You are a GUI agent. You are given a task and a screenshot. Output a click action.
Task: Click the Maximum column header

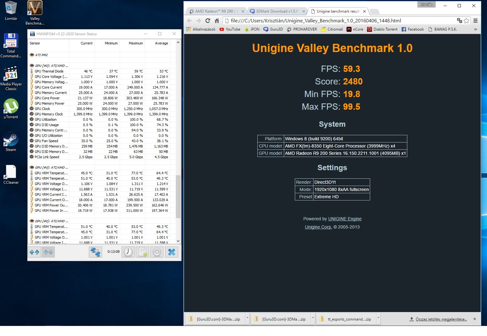tap(132, 43)
